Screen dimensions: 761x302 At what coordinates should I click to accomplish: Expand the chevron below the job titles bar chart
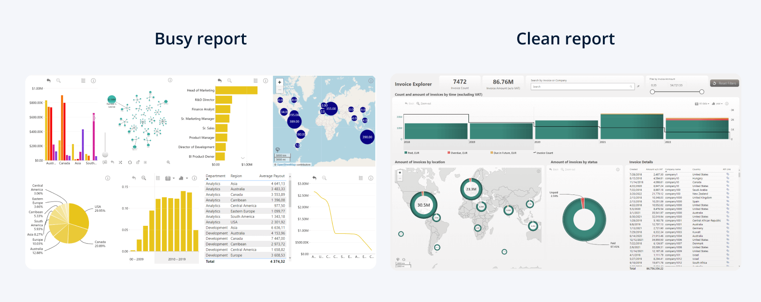[242, 158]
